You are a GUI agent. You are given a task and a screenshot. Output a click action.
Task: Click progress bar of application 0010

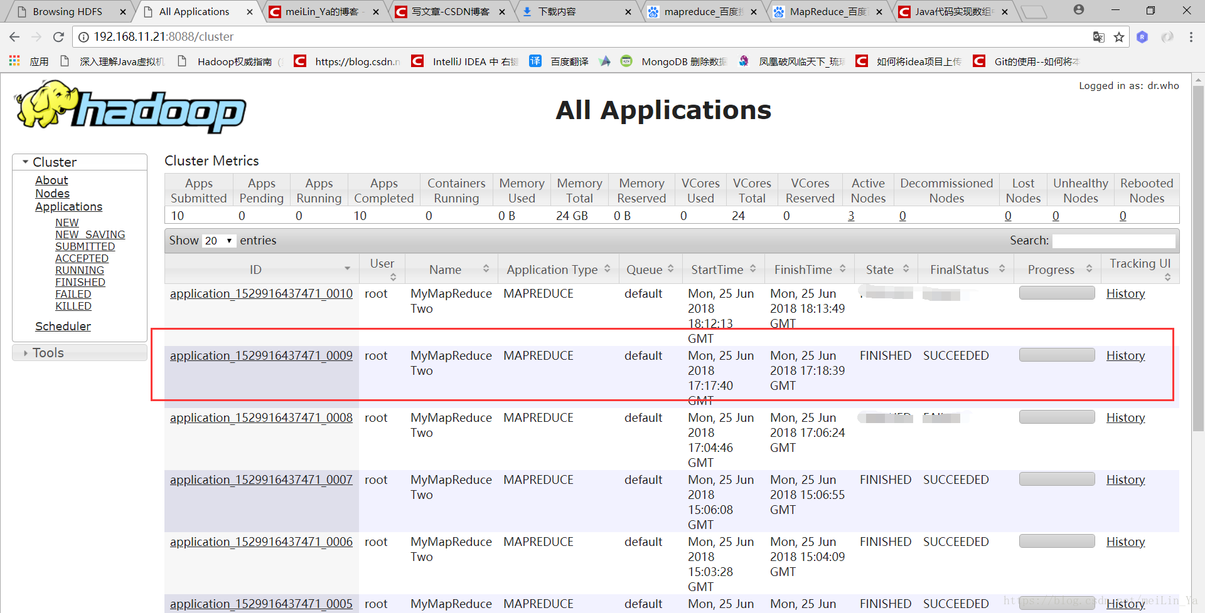pos(1057,293)
